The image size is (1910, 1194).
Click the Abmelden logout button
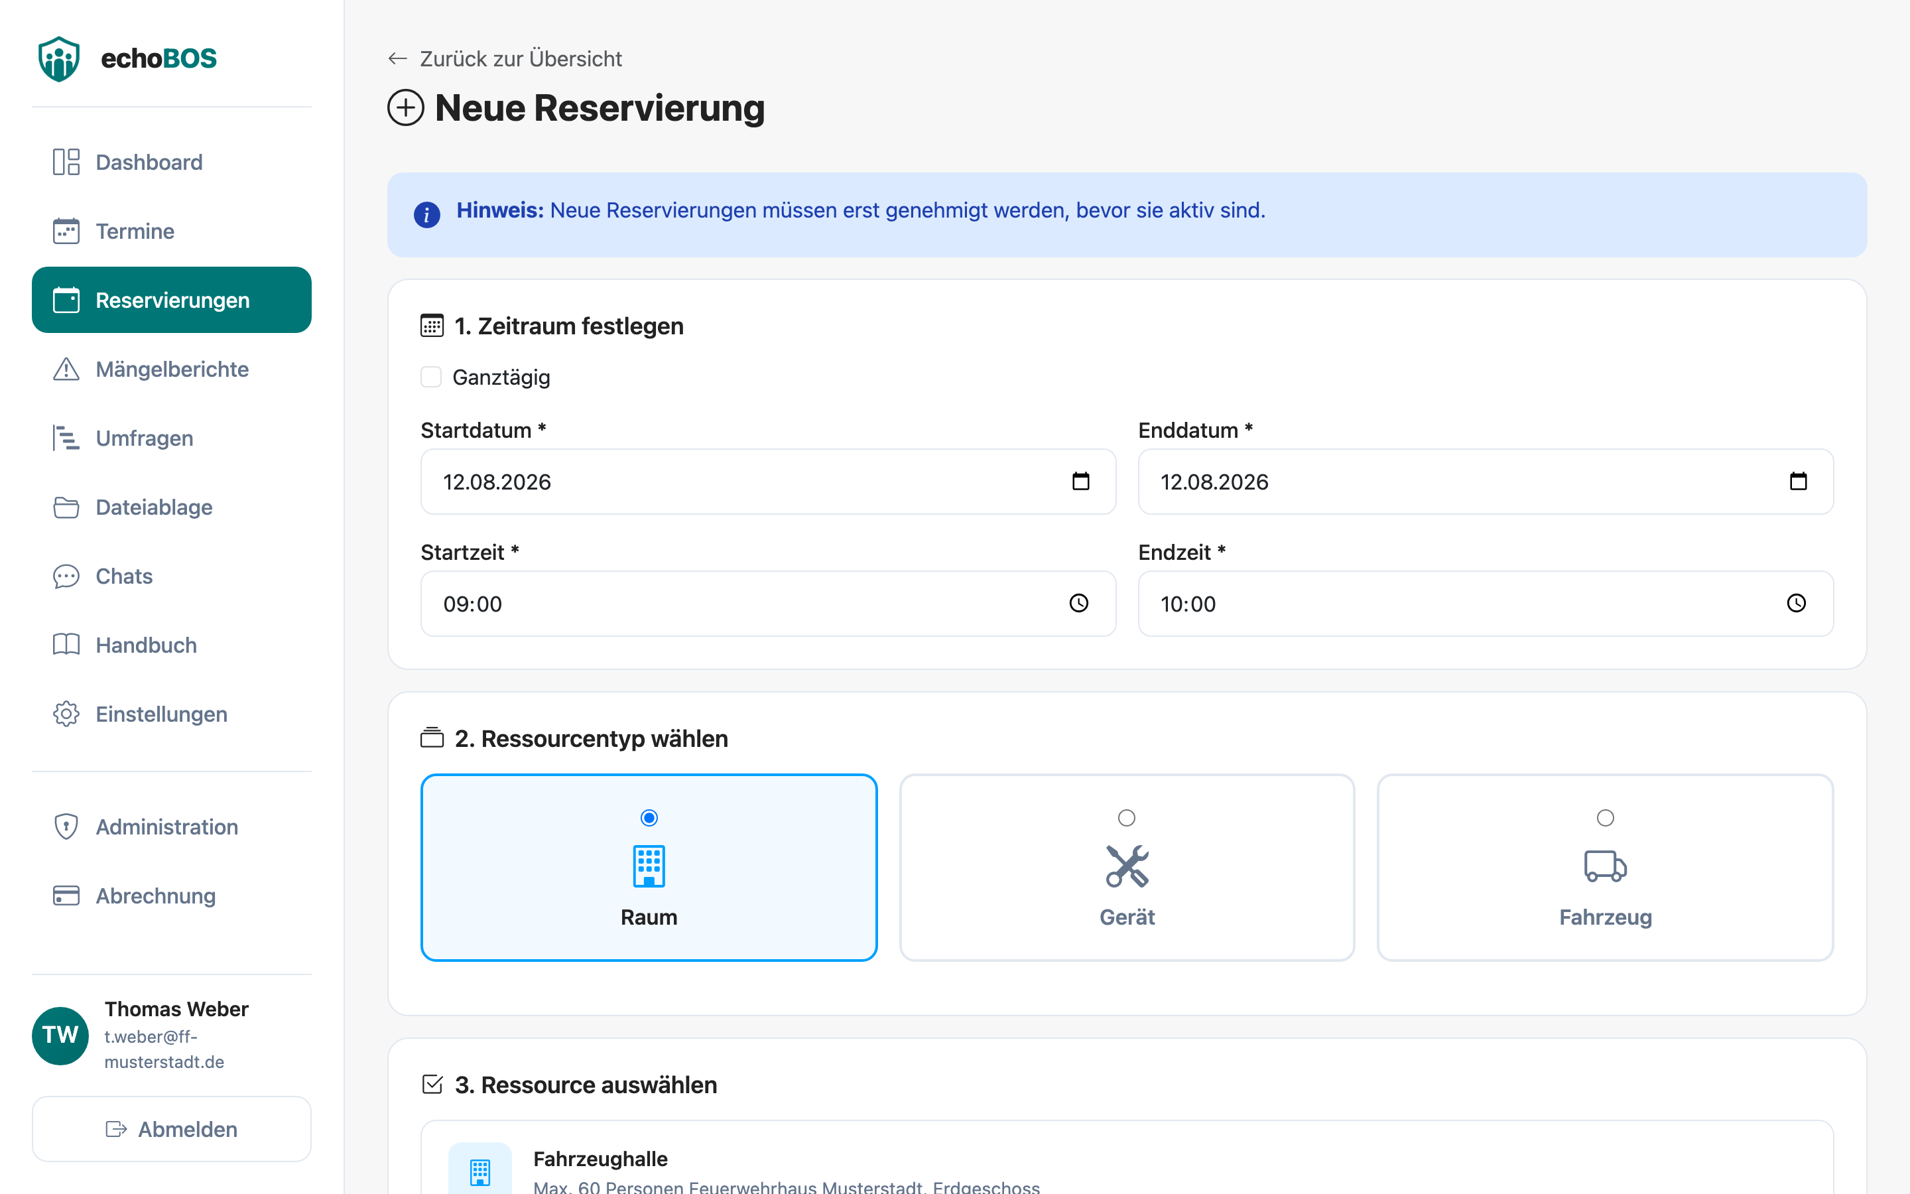[x=171, y=1129]
